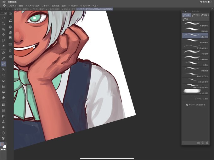Select the Correct line tool
This screenshot has width=214, height=160.
[x=3, y=138]
